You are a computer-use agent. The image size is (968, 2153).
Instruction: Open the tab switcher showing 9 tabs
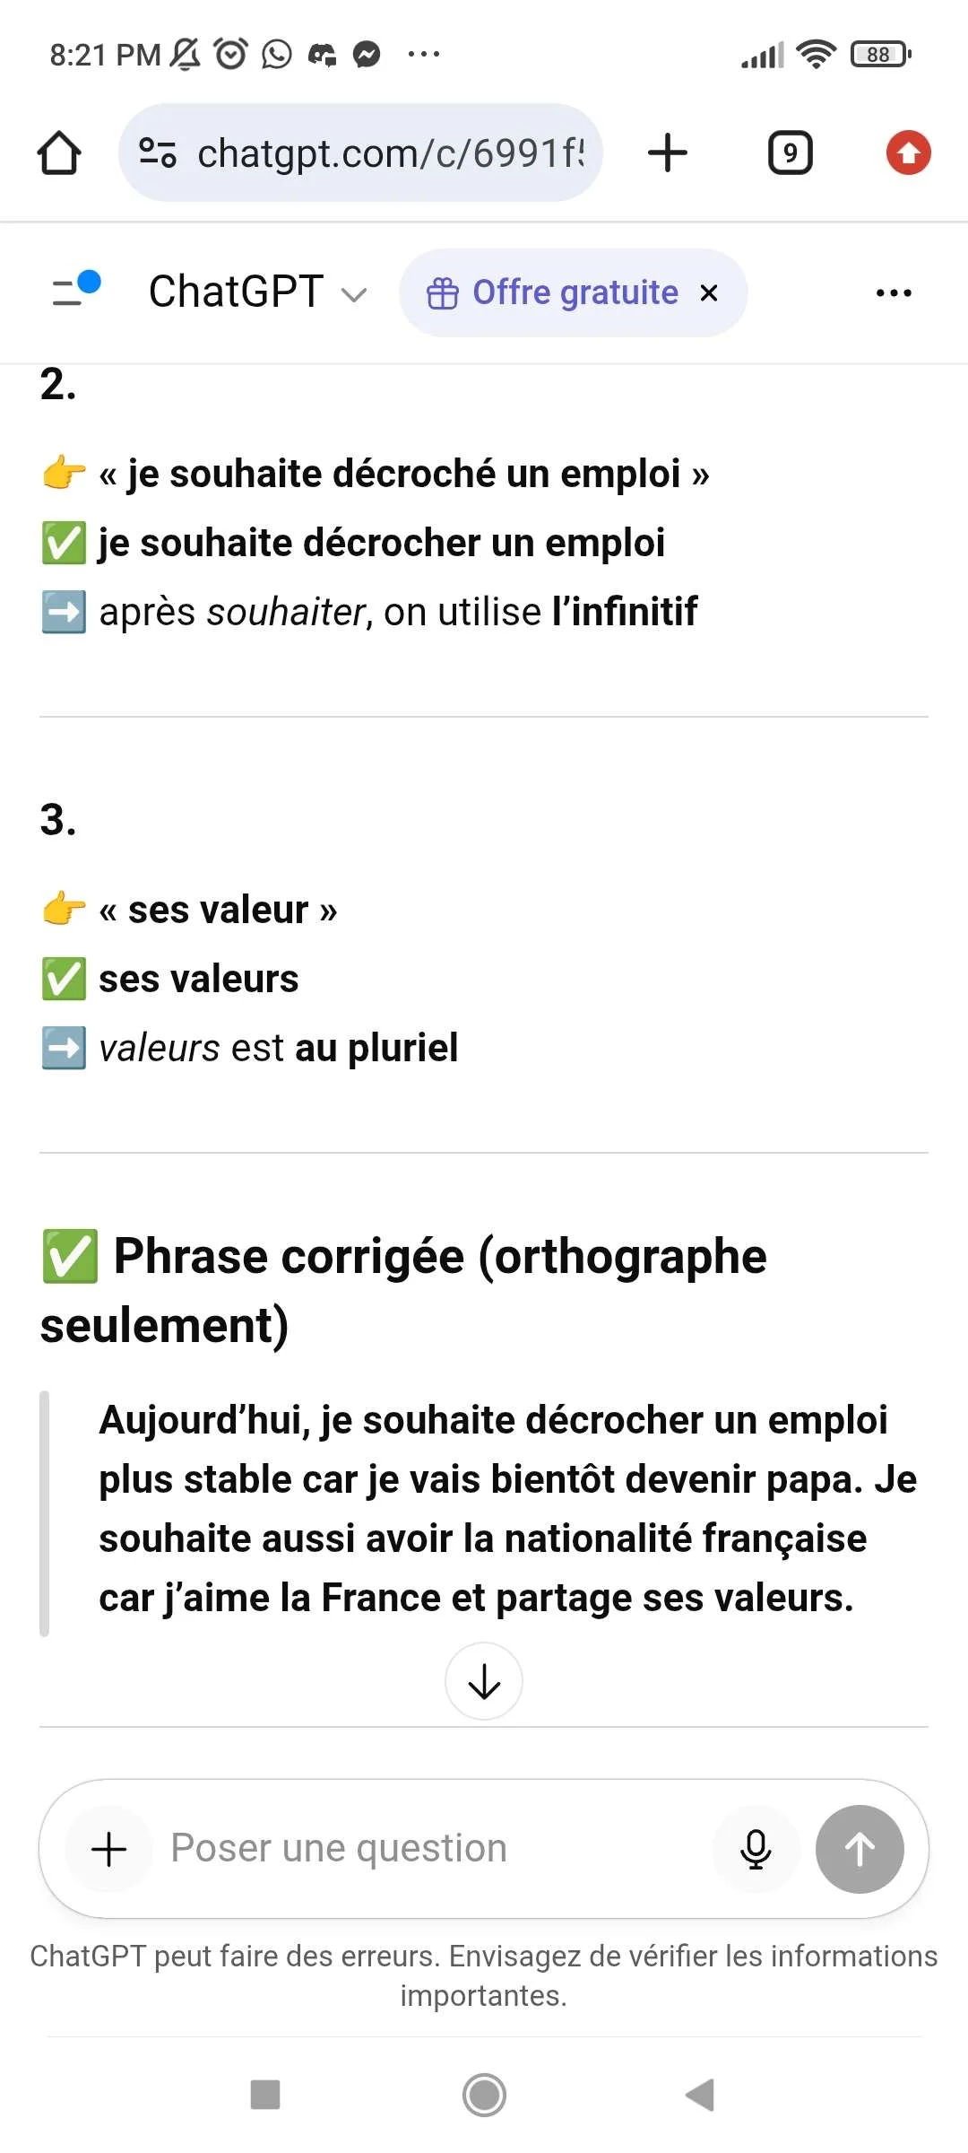click(x=790, y=153)
